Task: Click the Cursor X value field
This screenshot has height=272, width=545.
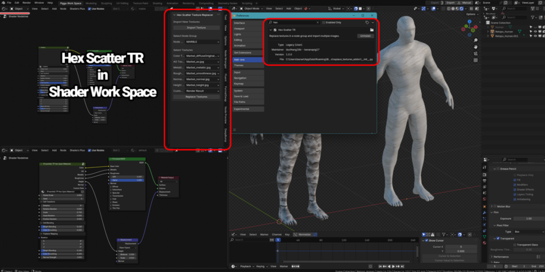Action: point(461,246)
